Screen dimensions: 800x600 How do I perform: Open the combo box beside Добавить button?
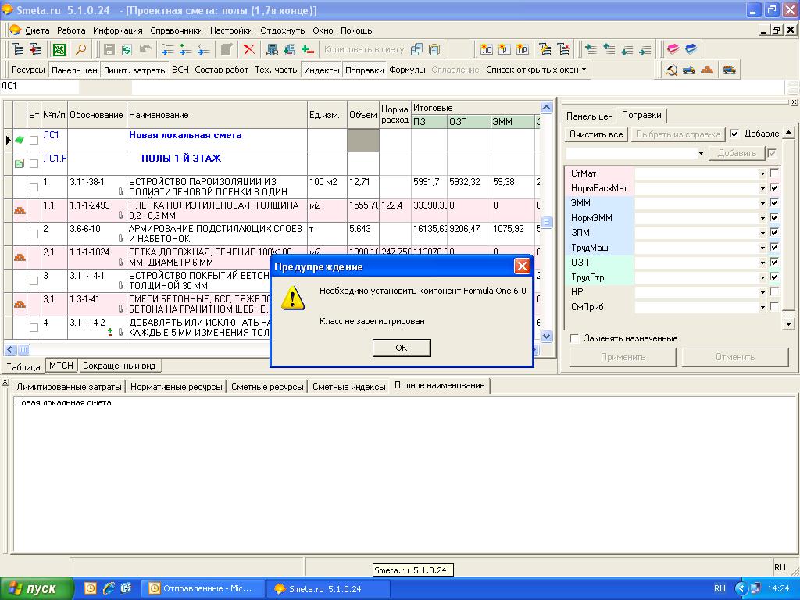coord(636,153)
